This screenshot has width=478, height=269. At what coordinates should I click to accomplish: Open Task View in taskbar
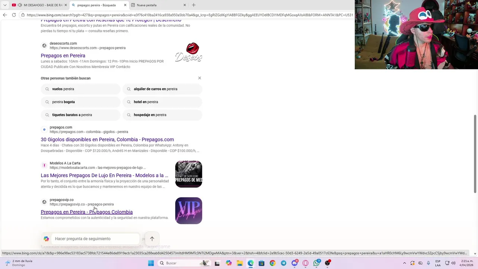click(x=217, y=263)
